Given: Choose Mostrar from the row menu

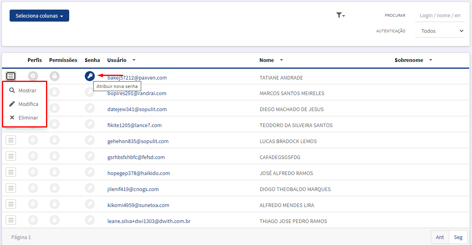Looking at the screenshot, I should coord(23,90).
